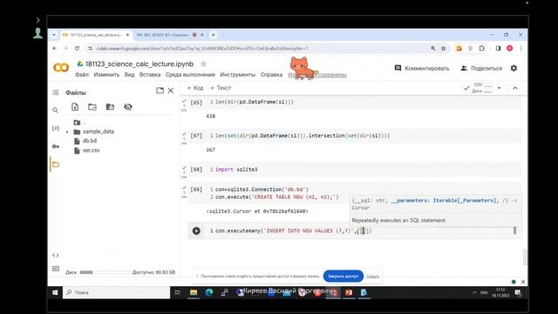Expand the sample_data folder

tap(68, 132)
